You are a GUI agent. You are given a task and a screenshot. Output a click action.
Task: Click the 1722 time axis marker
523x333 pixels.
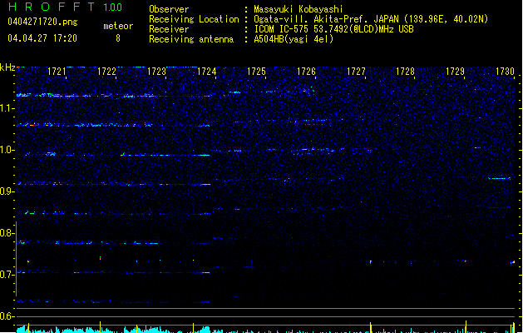tap(106, 72)
